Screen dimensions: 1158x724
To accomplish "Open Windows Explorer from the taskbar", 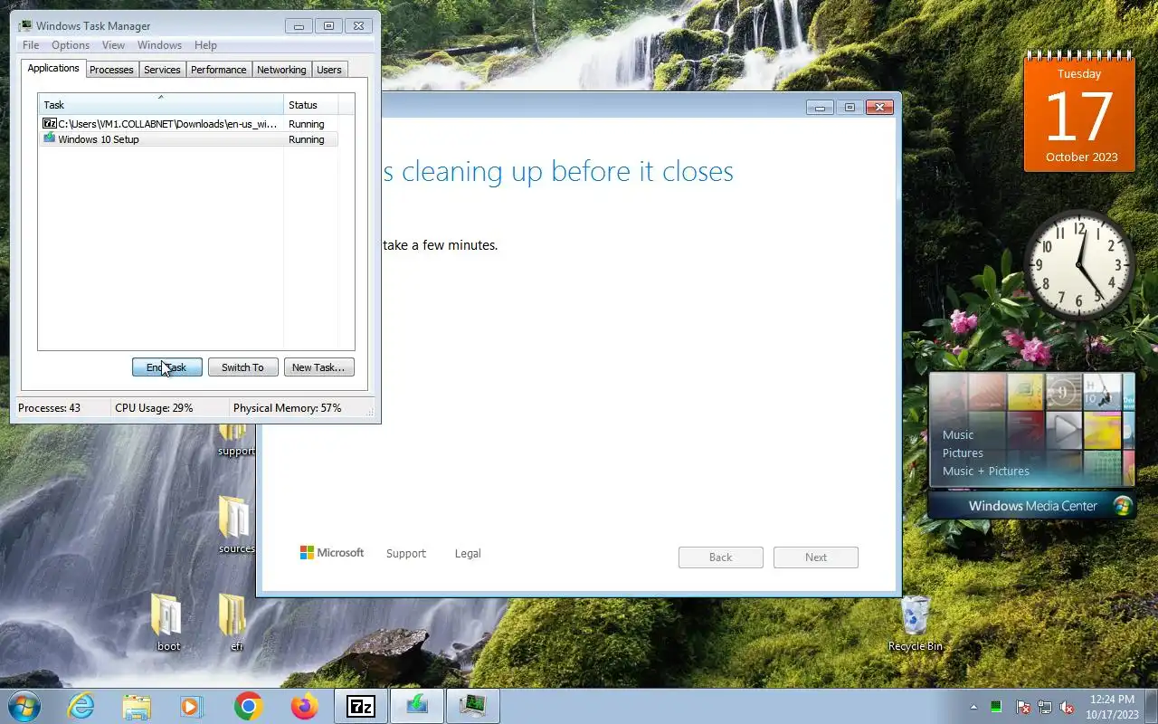I will pyautogui.click(x=137, y=706).
